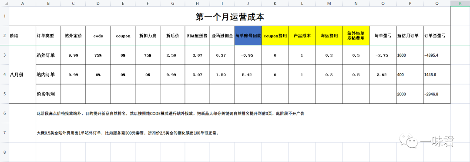The height and width of the screenshot is (162, 470).
Task: Select column R header
Action: point(460,3)
